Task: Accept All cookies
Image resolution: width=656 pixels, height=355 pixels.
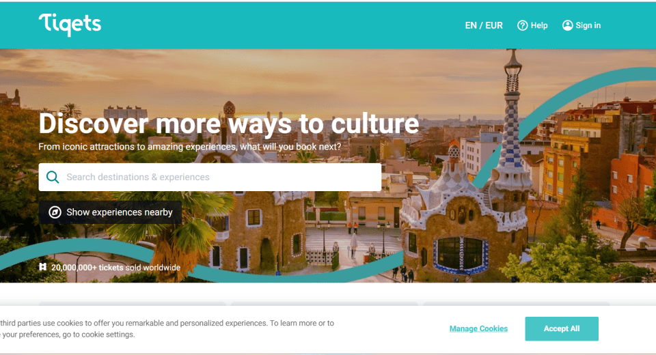Action: coord(562,328)
